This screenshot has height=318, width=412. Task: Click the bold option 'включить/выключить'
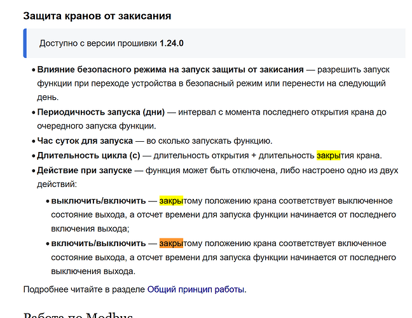(x=99, y=244)
